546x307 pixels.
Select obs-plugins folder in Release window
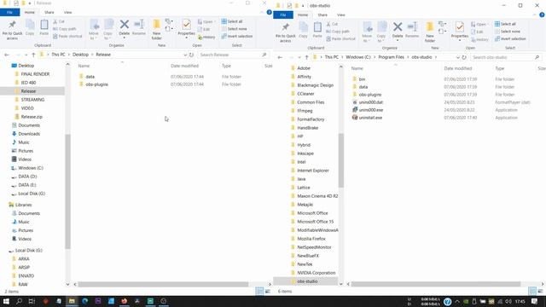click(96, 84)
